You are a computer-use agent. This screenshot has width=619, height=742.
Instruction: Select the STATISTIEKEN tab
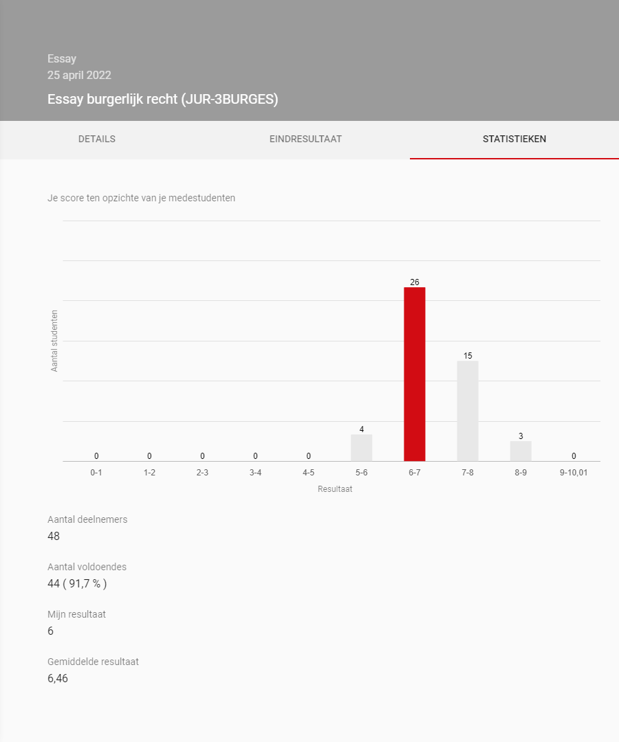(x=514, y=139)
